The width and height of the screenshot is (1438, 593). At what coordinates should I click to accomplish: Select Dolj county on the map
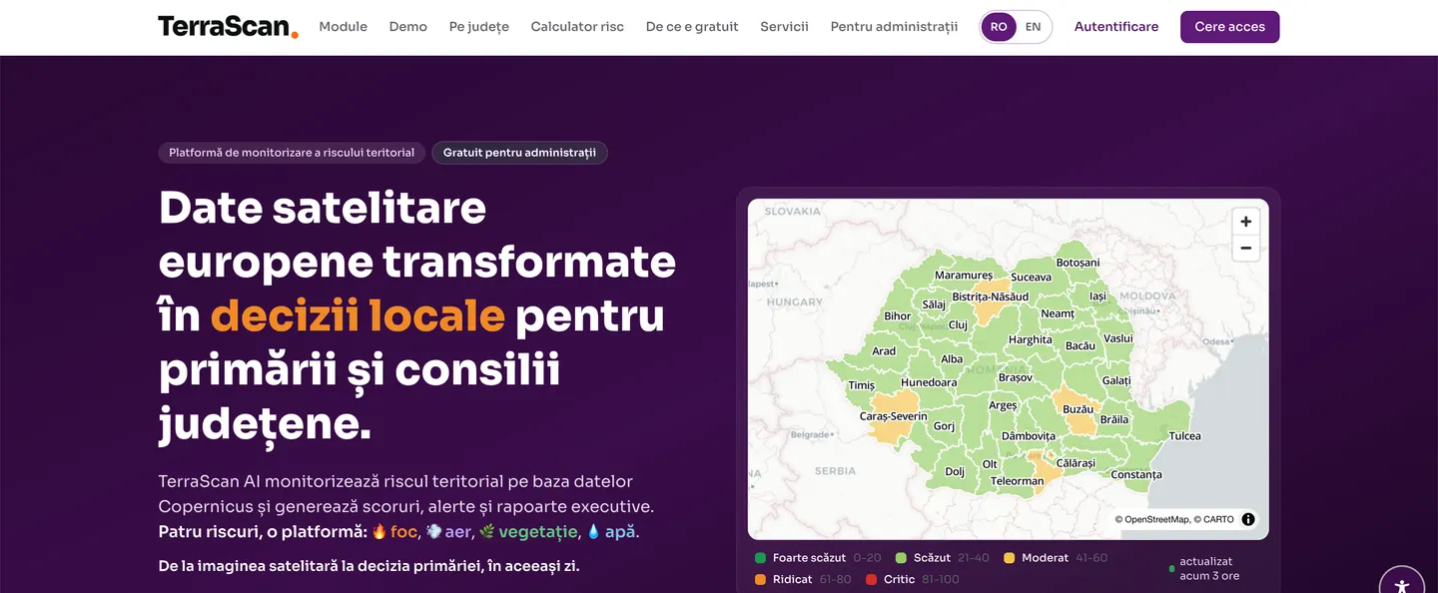pyautogui.click(x=955, y=472)
